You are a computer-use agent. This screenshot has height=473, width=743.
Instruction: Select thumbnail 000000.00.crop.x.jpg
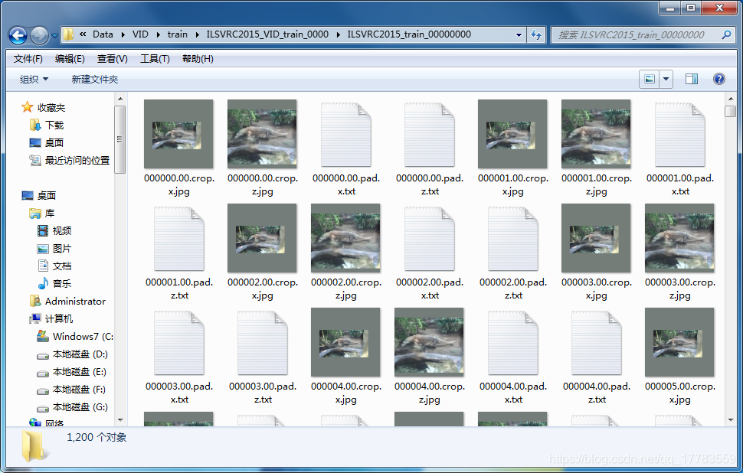pos(178,134)
